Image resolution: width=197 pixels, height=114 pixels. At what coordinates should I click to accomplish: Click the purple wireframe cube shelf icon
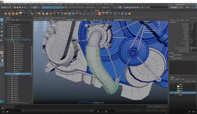73,13
